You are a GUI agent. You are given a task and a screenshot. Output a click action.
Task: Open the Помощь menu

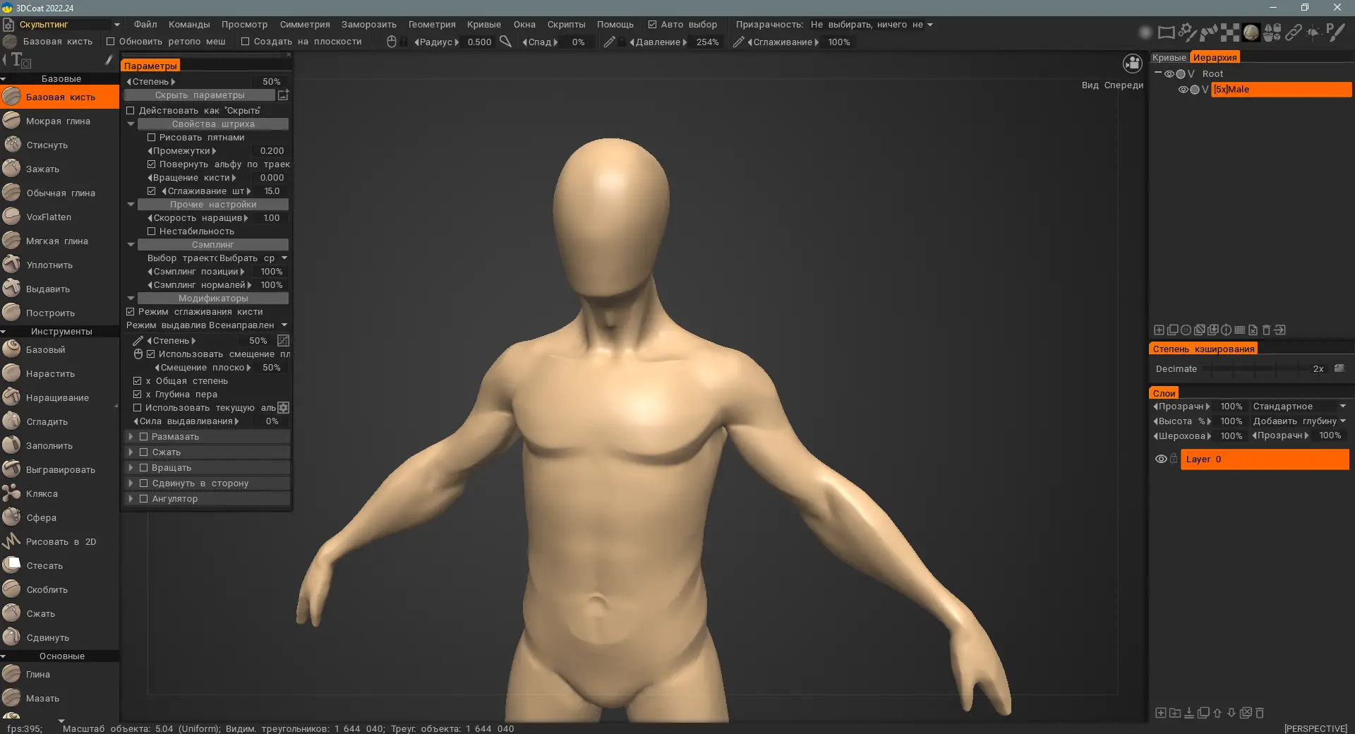pyautogui.click(x=615, y=25)
